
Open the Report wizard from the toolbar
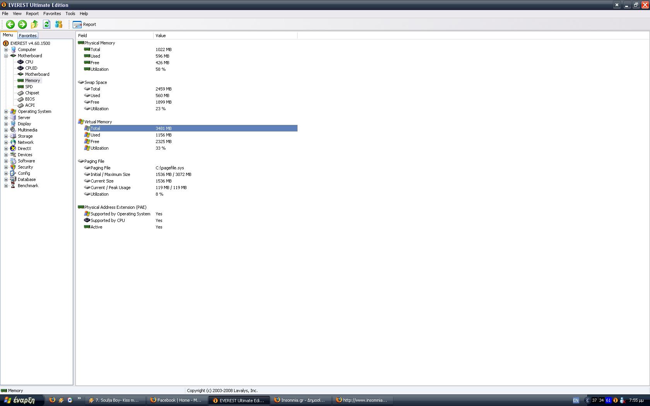(x=84, y=24)
